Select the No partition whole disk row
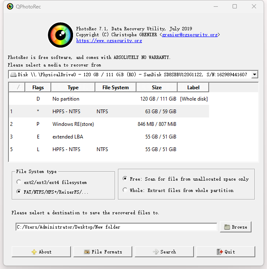 tap(66, 99)
